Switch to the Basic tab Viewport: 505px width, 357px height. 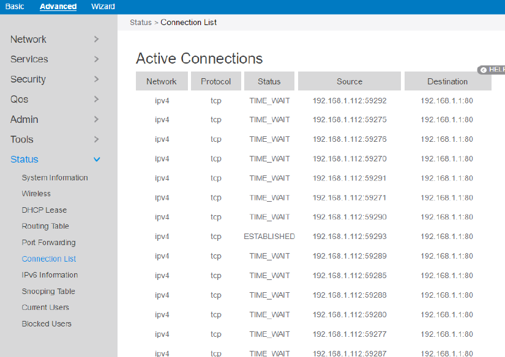coord(15,7)
